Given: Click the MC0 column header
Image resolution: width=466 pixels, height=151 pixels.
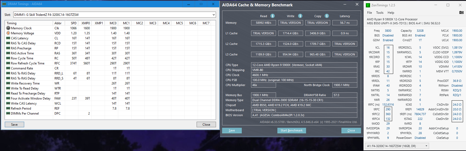Looking at the screenshot, I should coord(111,23).
